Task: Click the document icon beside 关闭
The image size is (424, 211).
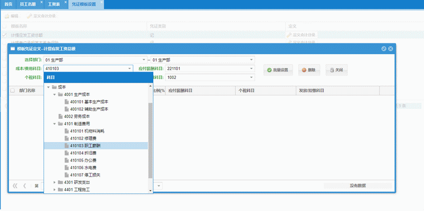Action: [332, 70]
